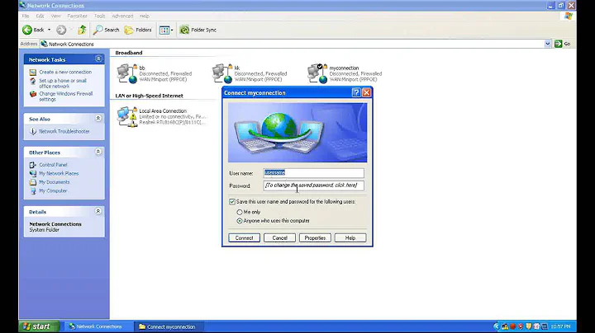The height and width of the screenshot is (333, 595).
Task: Click the Cancel button in dialog
Action: click(x=279, y=237)
